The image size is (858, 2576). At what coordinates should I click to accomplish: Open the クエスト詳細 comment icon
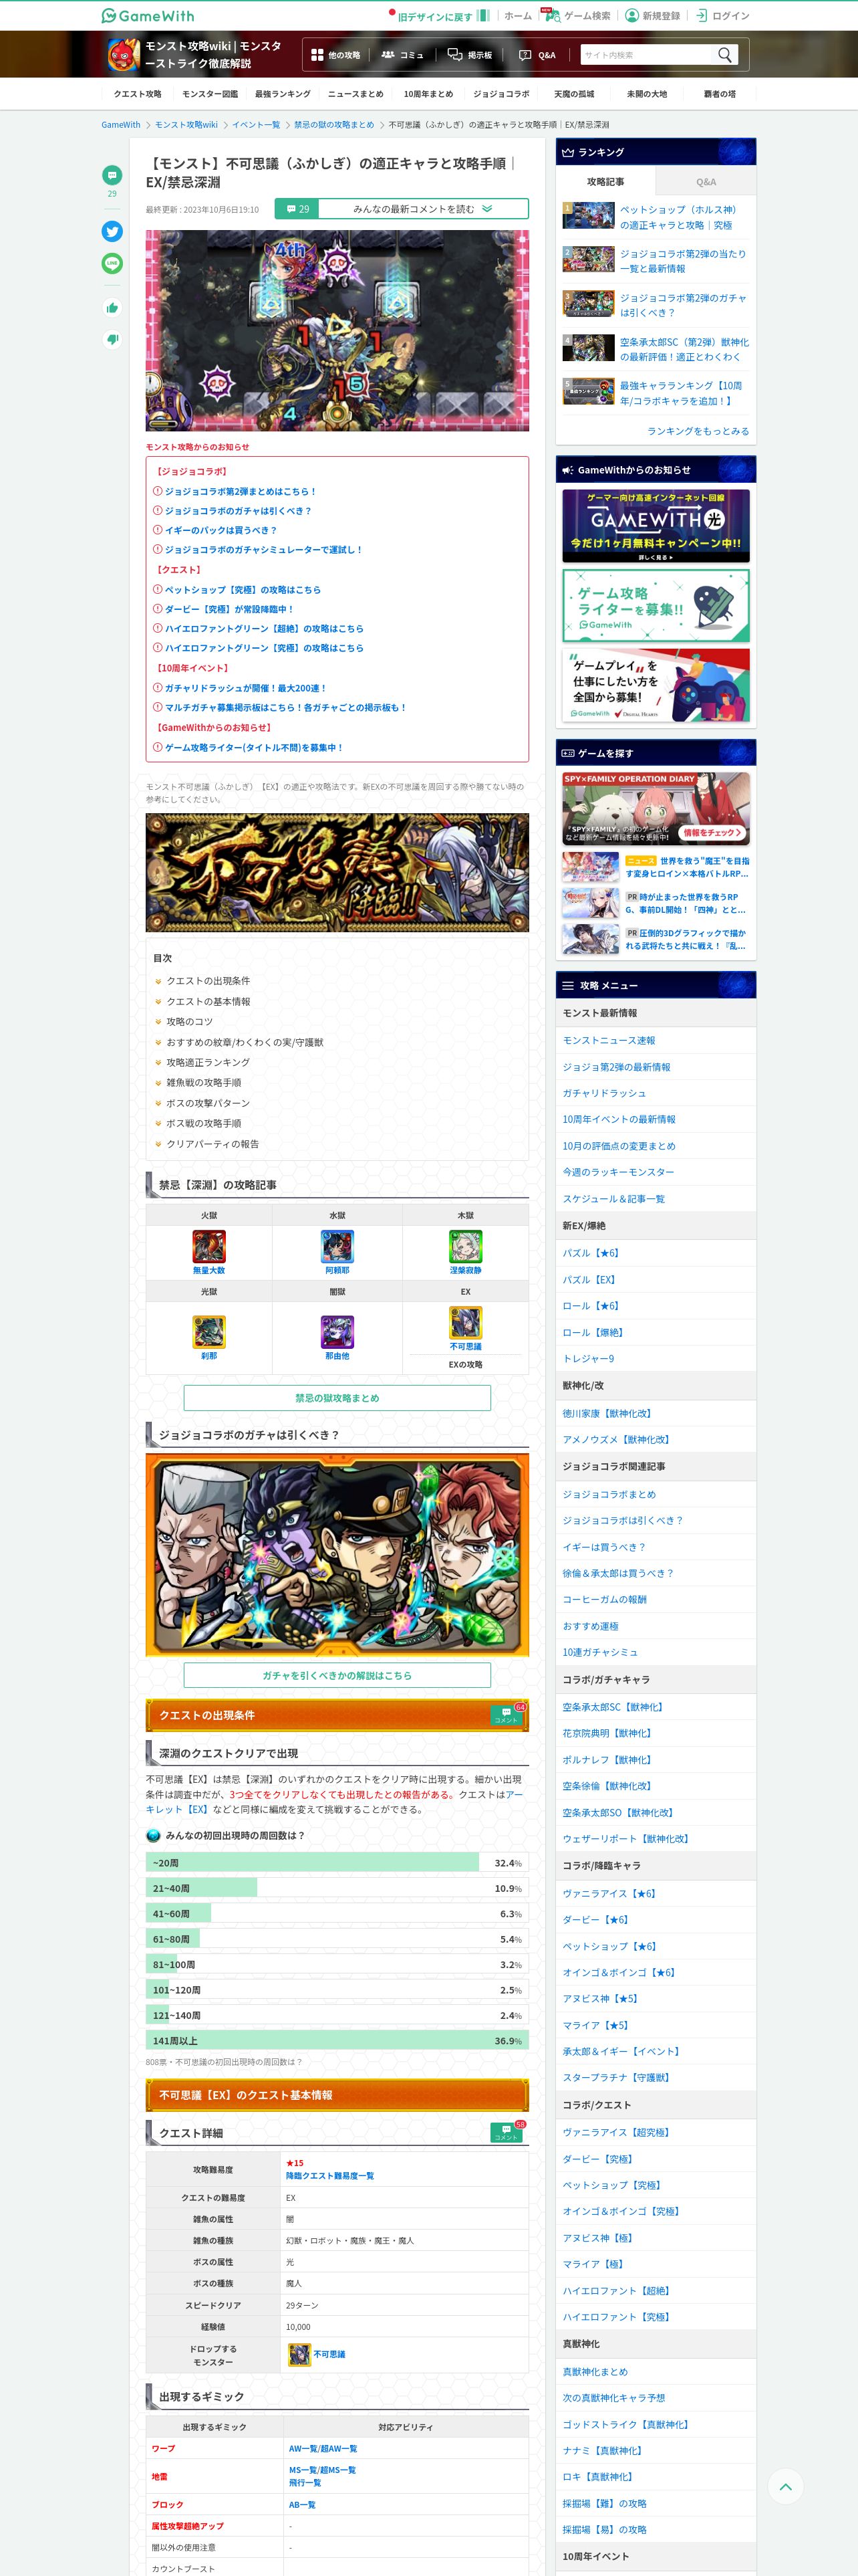coord(507,2132)
